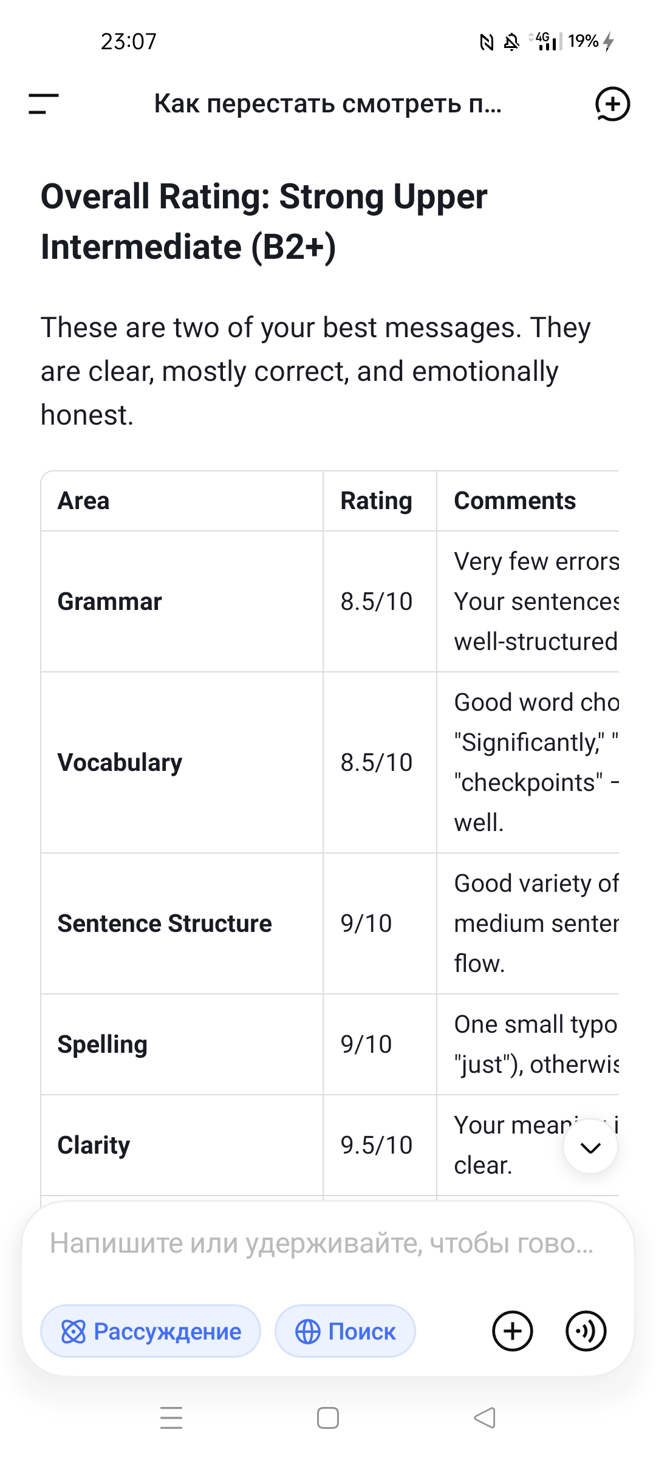Tap the Comments column header
The width and height of the screenshot is (656, 1458).
click(514, 501)
